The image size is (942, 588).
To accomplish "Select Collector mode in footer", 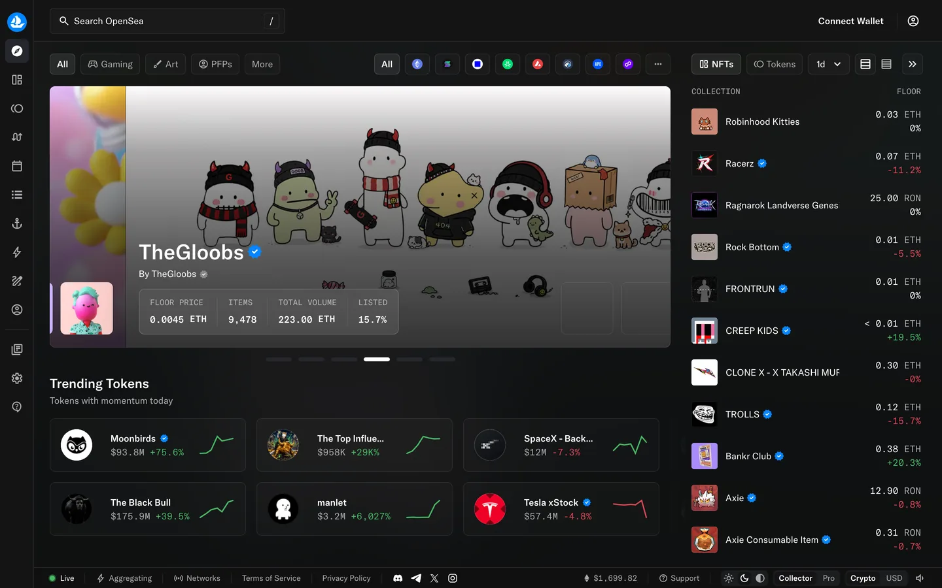I will click(x=795, y=578).
